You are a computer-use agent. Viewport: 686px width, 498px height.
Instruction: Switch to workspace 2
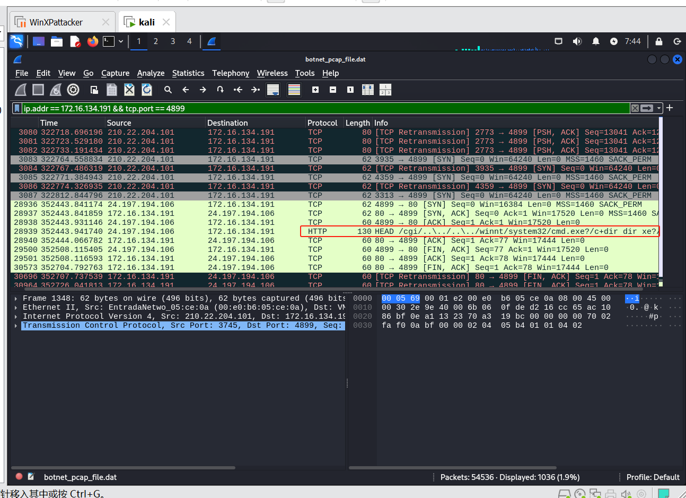(x=156, y=41)
